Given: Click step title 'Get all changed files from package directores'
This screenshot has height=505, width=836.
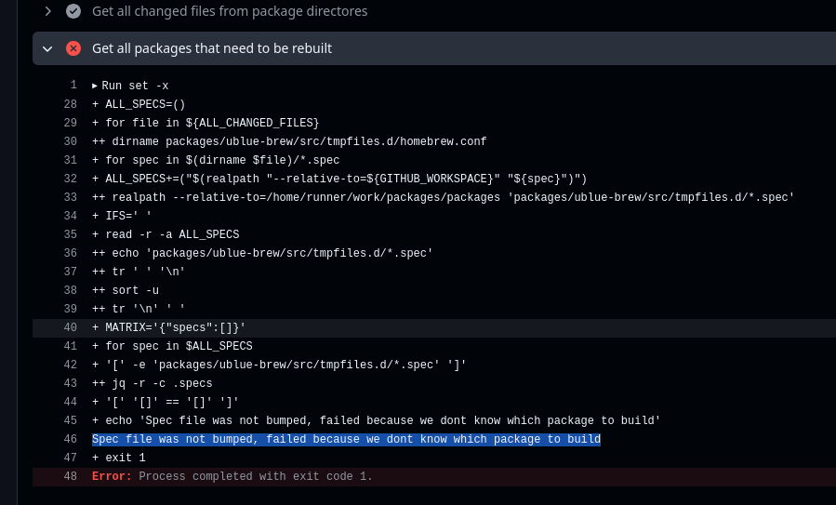Looking at the screenshot, I should point(230,11).
